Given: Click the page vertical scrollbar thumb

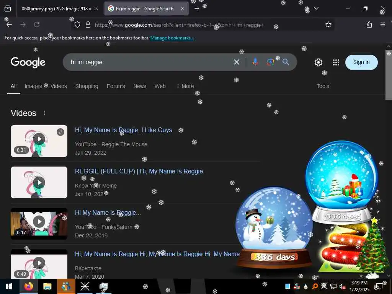Looking at the screenshot, I should (x=389, y=75).
